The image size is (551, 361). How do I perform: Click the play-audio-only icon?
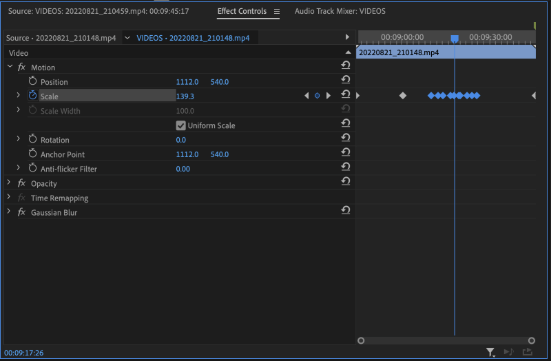pyautogui.click(x=508, y=351)
